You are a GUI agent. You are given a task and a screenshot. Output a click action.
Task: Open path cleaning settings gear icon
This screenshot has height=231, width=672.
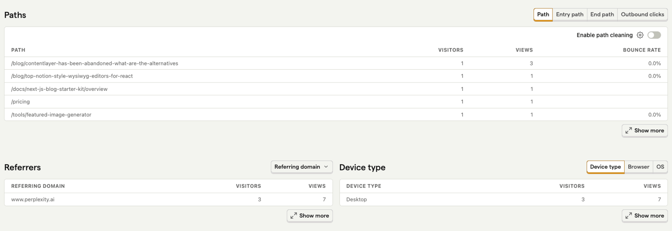click(640, 35)
